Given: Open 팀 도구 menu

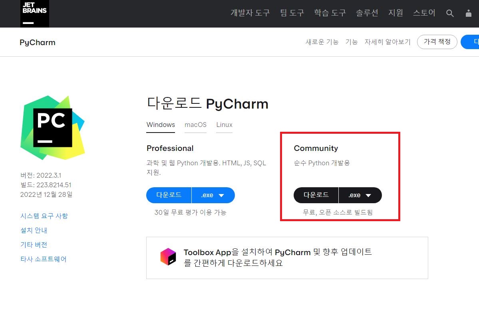Looking at the screenshot, I should [x=292, y=13].
